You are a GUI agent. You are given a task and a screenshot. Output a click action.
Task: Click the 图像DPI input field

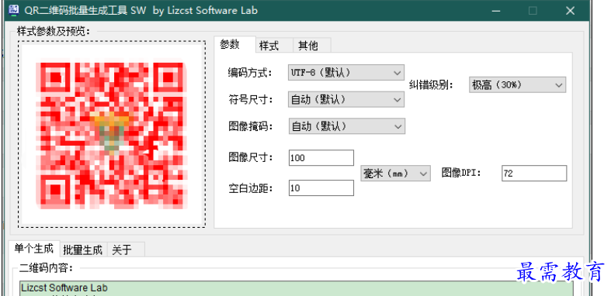(x=534, y=173)
